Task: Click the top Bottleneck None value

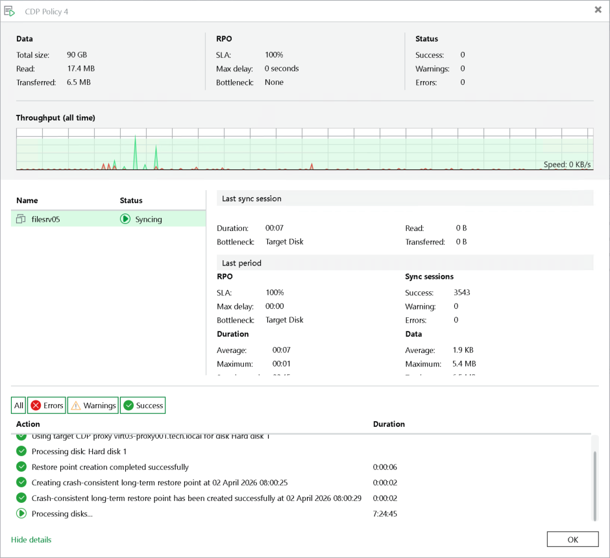Action: (x=274, y=82)
